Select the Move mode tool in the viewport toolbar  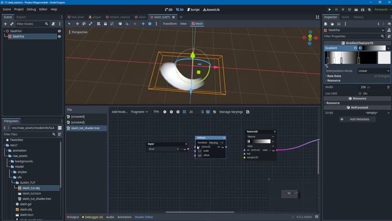[x=77, y=23]
